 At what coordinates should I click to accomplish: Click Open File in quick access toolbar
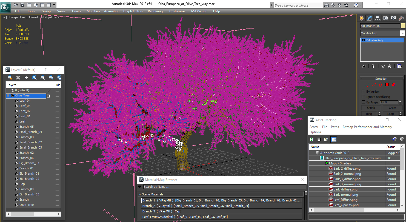[x=16, y=5]
